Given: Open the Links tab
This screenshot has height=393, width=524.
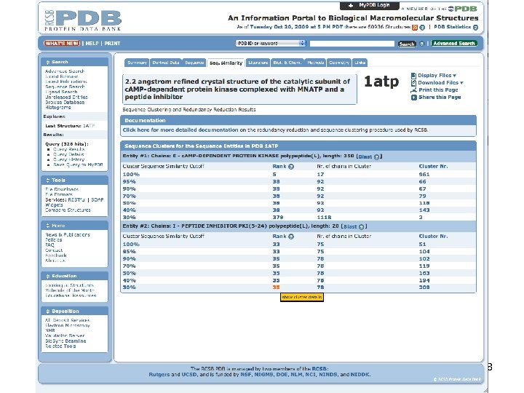Looking at the screenshot, I should point(360,63).
